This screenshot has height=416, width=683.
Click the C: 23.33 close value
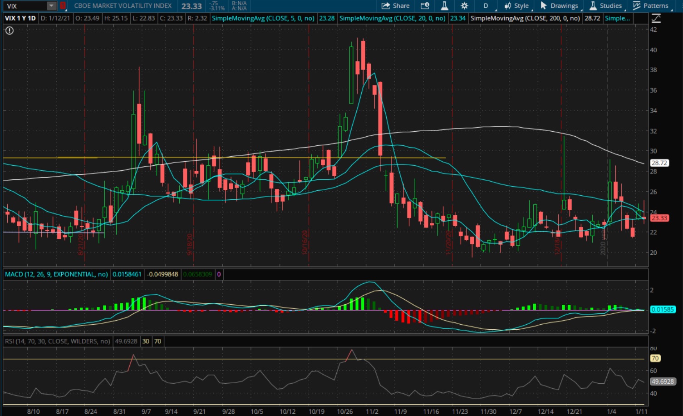172,18
